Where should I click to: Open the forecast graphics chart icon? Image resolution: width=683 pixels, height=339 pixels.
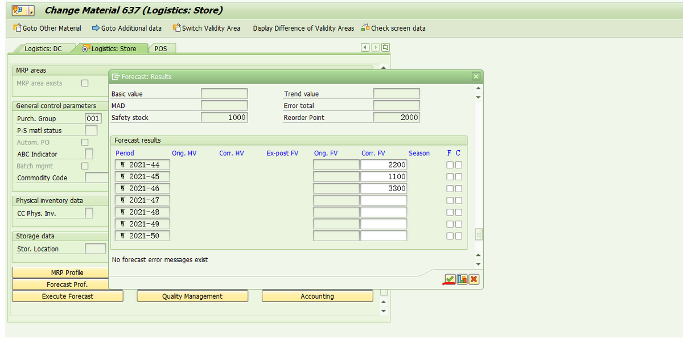462,279
